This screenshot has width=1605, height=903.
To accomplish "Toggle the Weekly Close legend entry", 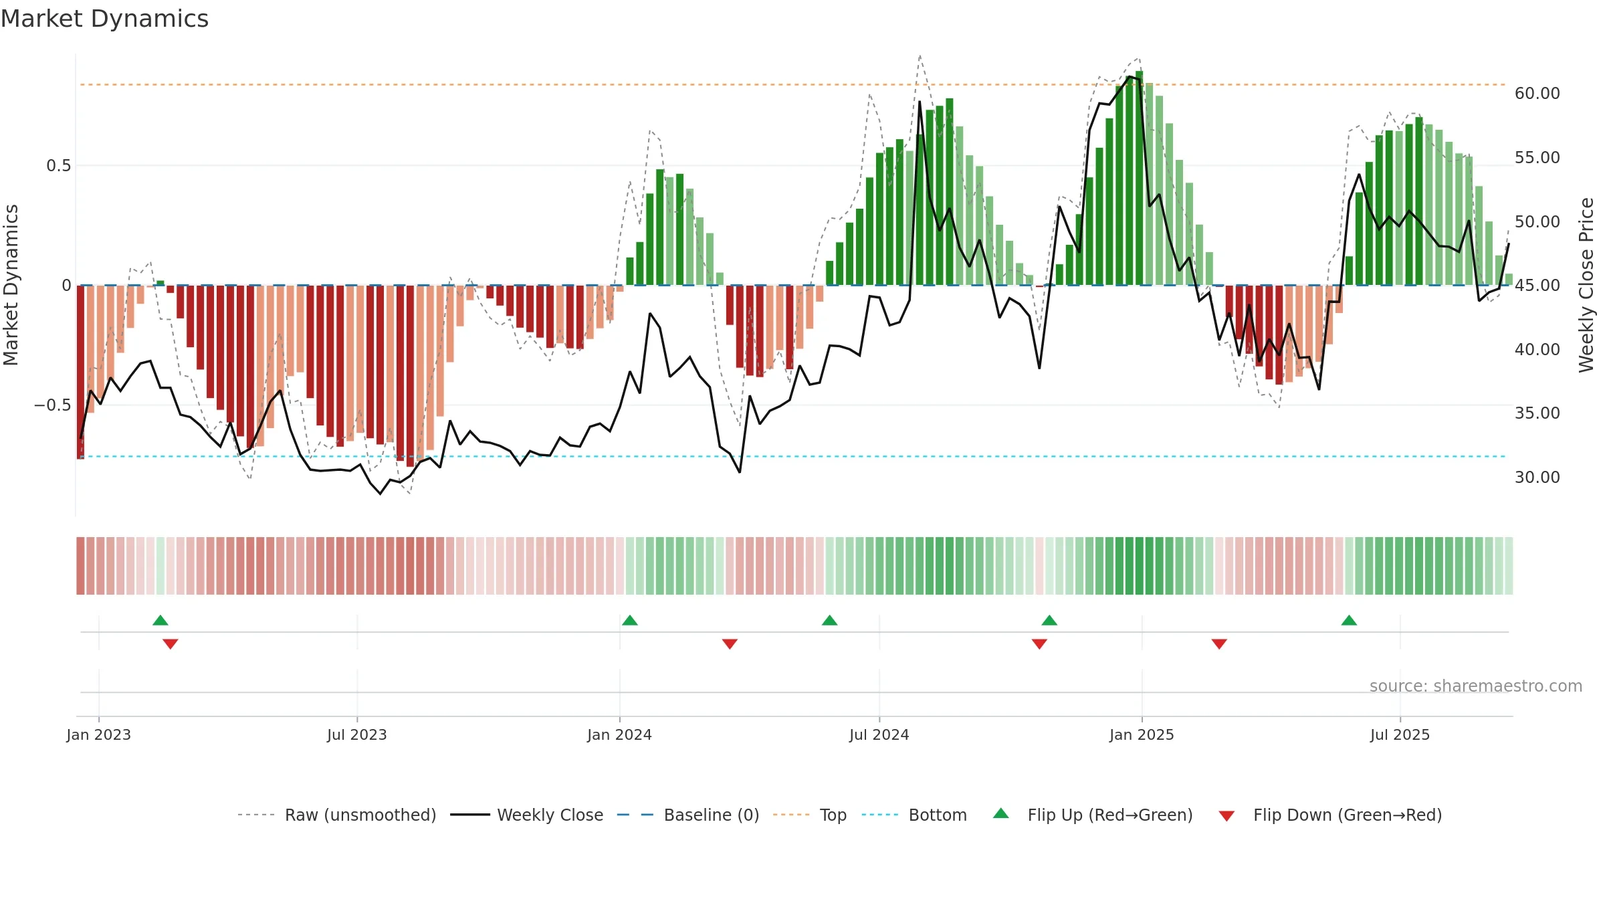I will pos(527,815).
